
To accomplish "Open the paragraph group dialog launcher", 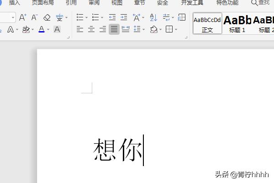I will (x=186, y=38).
